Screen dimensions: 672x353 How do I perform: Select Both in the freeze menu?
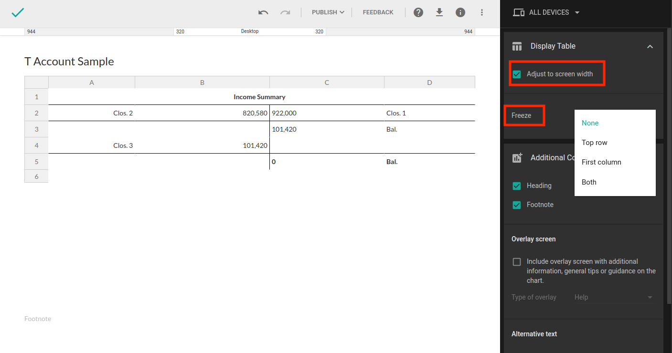(x=589, y=182)
